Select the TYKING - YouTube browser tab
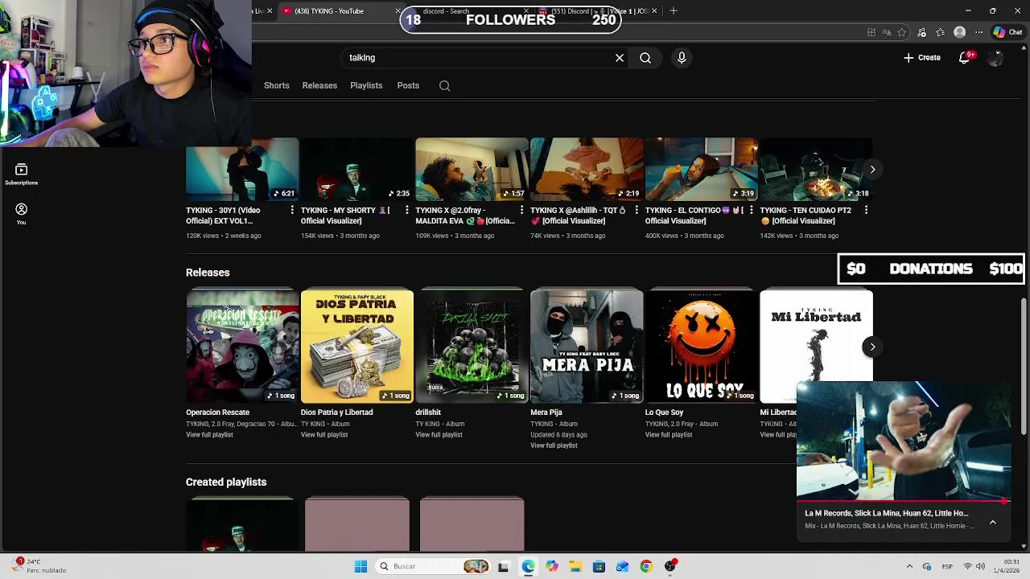The image size is (1030, 579). point(338,10)
